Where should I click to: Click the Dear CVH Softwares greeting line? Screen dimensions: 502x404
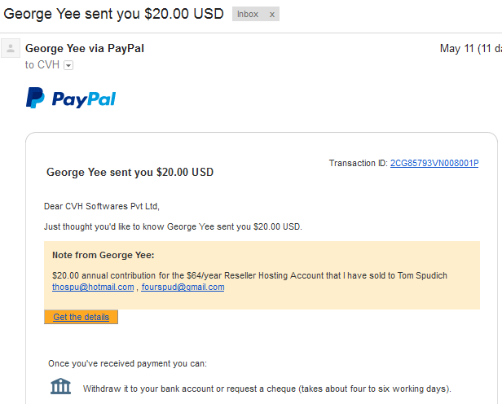102,206
